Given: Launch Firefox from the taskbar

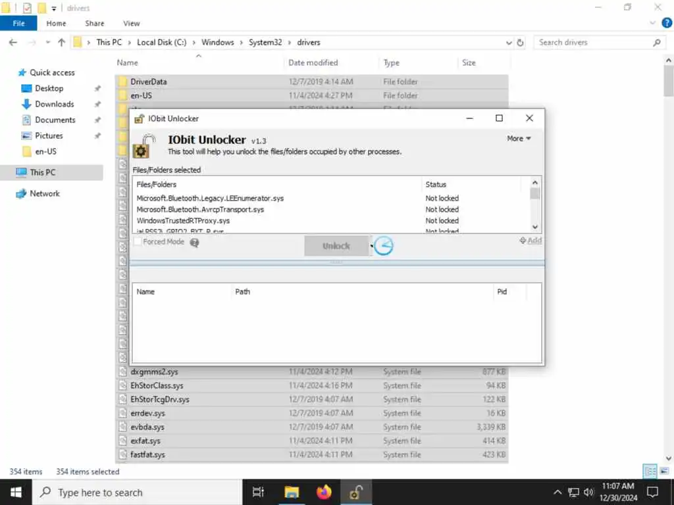Looking at the screenshot, I should pos(324,492).
